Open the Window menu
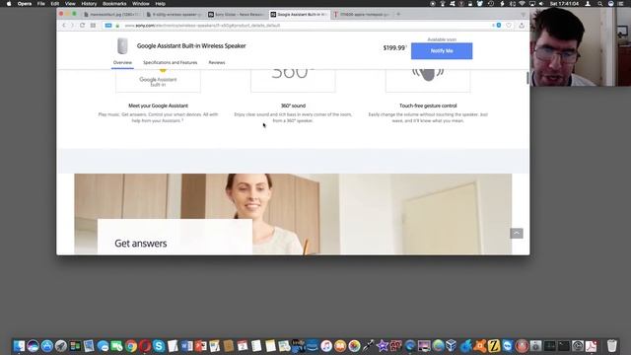 [141, 4]
